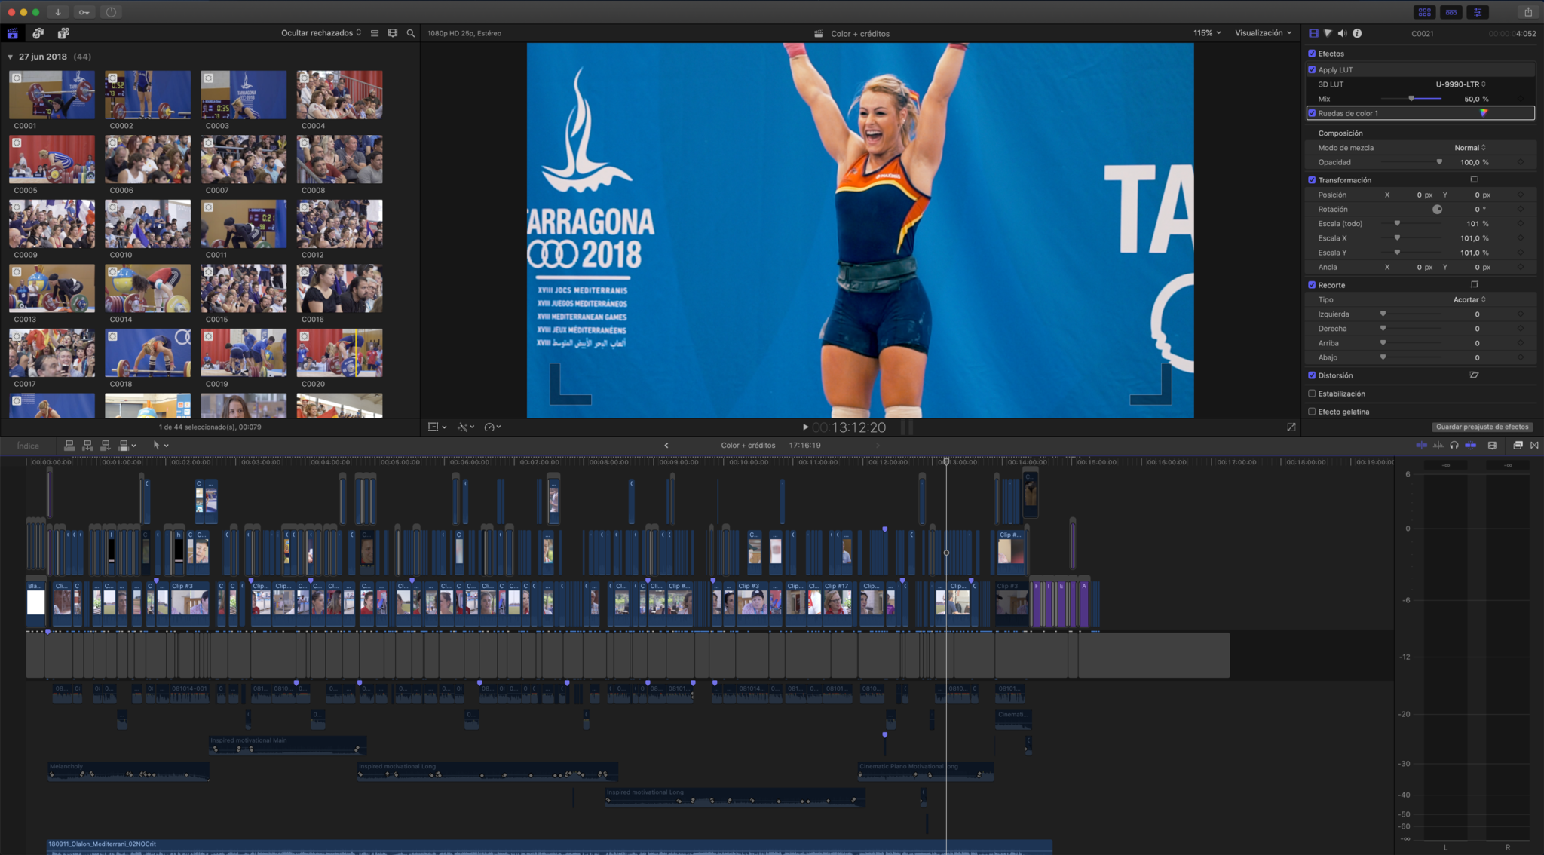Open the keyword editor key icon

coord(84,12)
